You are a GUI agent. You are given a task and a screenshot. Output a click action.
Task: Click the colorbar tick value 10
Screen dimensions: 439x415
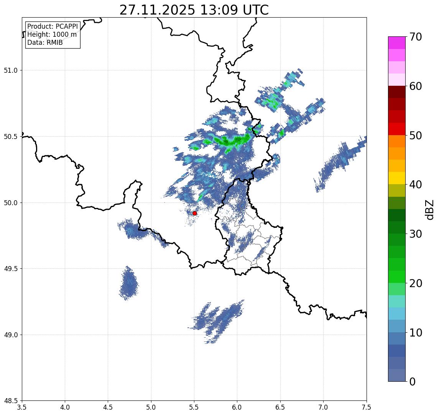[x=416, y=332]
